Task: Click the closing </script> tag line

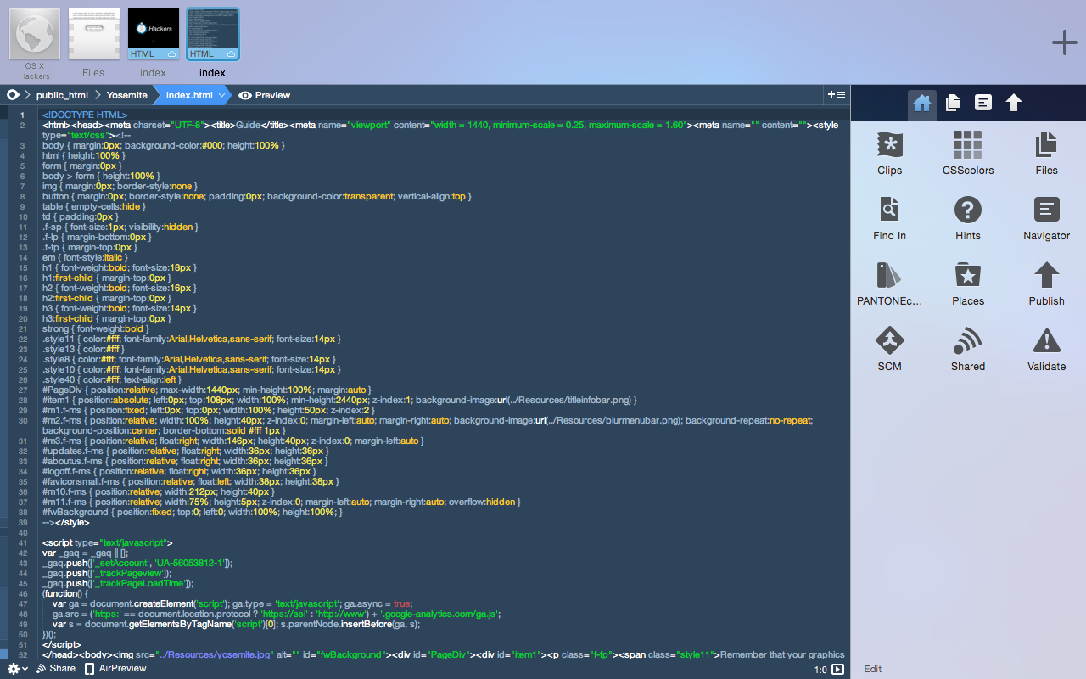Action: tap(62, 644)
